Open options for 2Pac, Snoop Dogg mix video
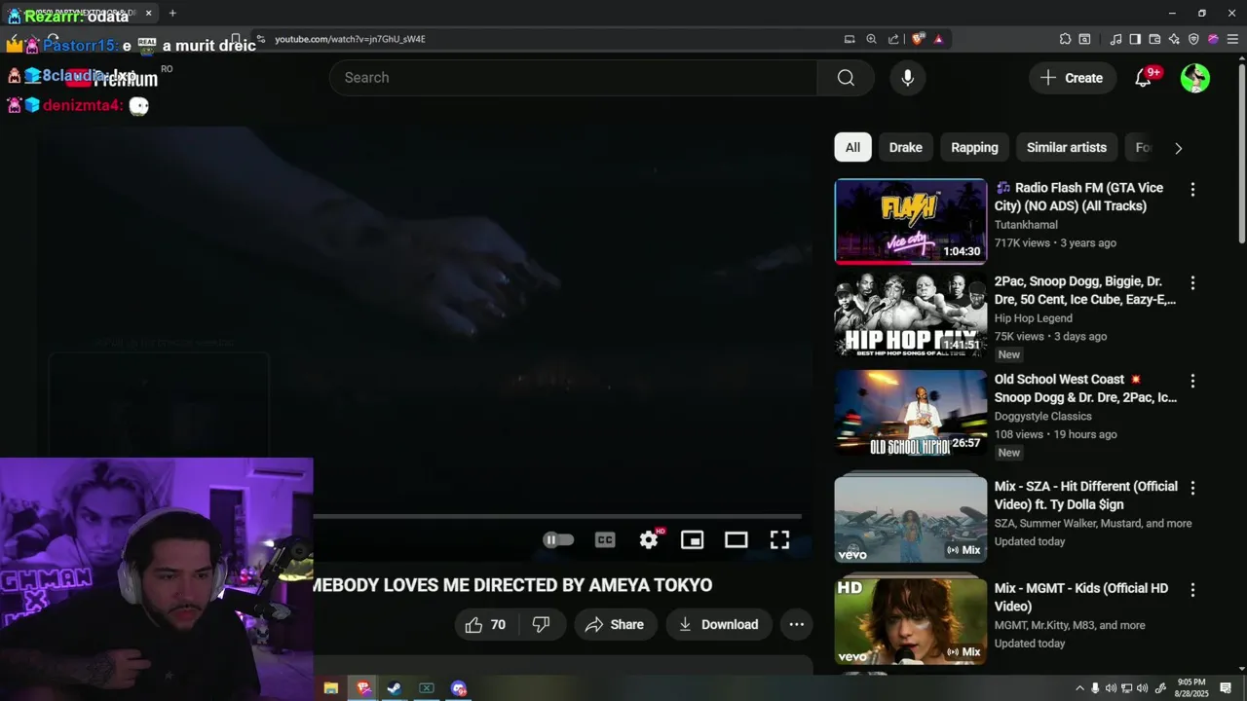The image size is (1247, 701). [1192, 283]
